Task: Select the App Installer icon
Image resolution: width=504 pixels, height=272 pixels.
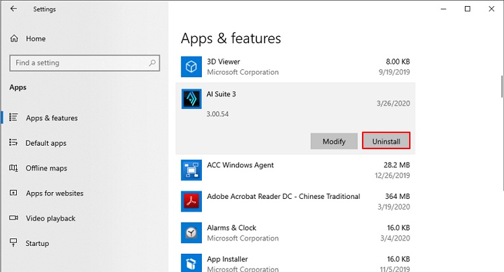Action: point(191,263)
